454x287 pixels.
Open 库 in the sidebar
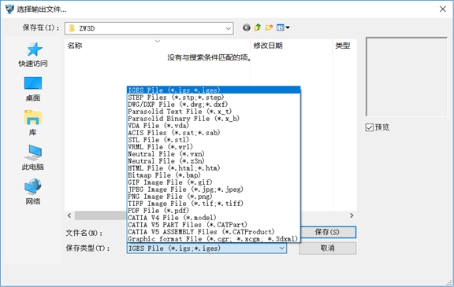tap(33, 123)
